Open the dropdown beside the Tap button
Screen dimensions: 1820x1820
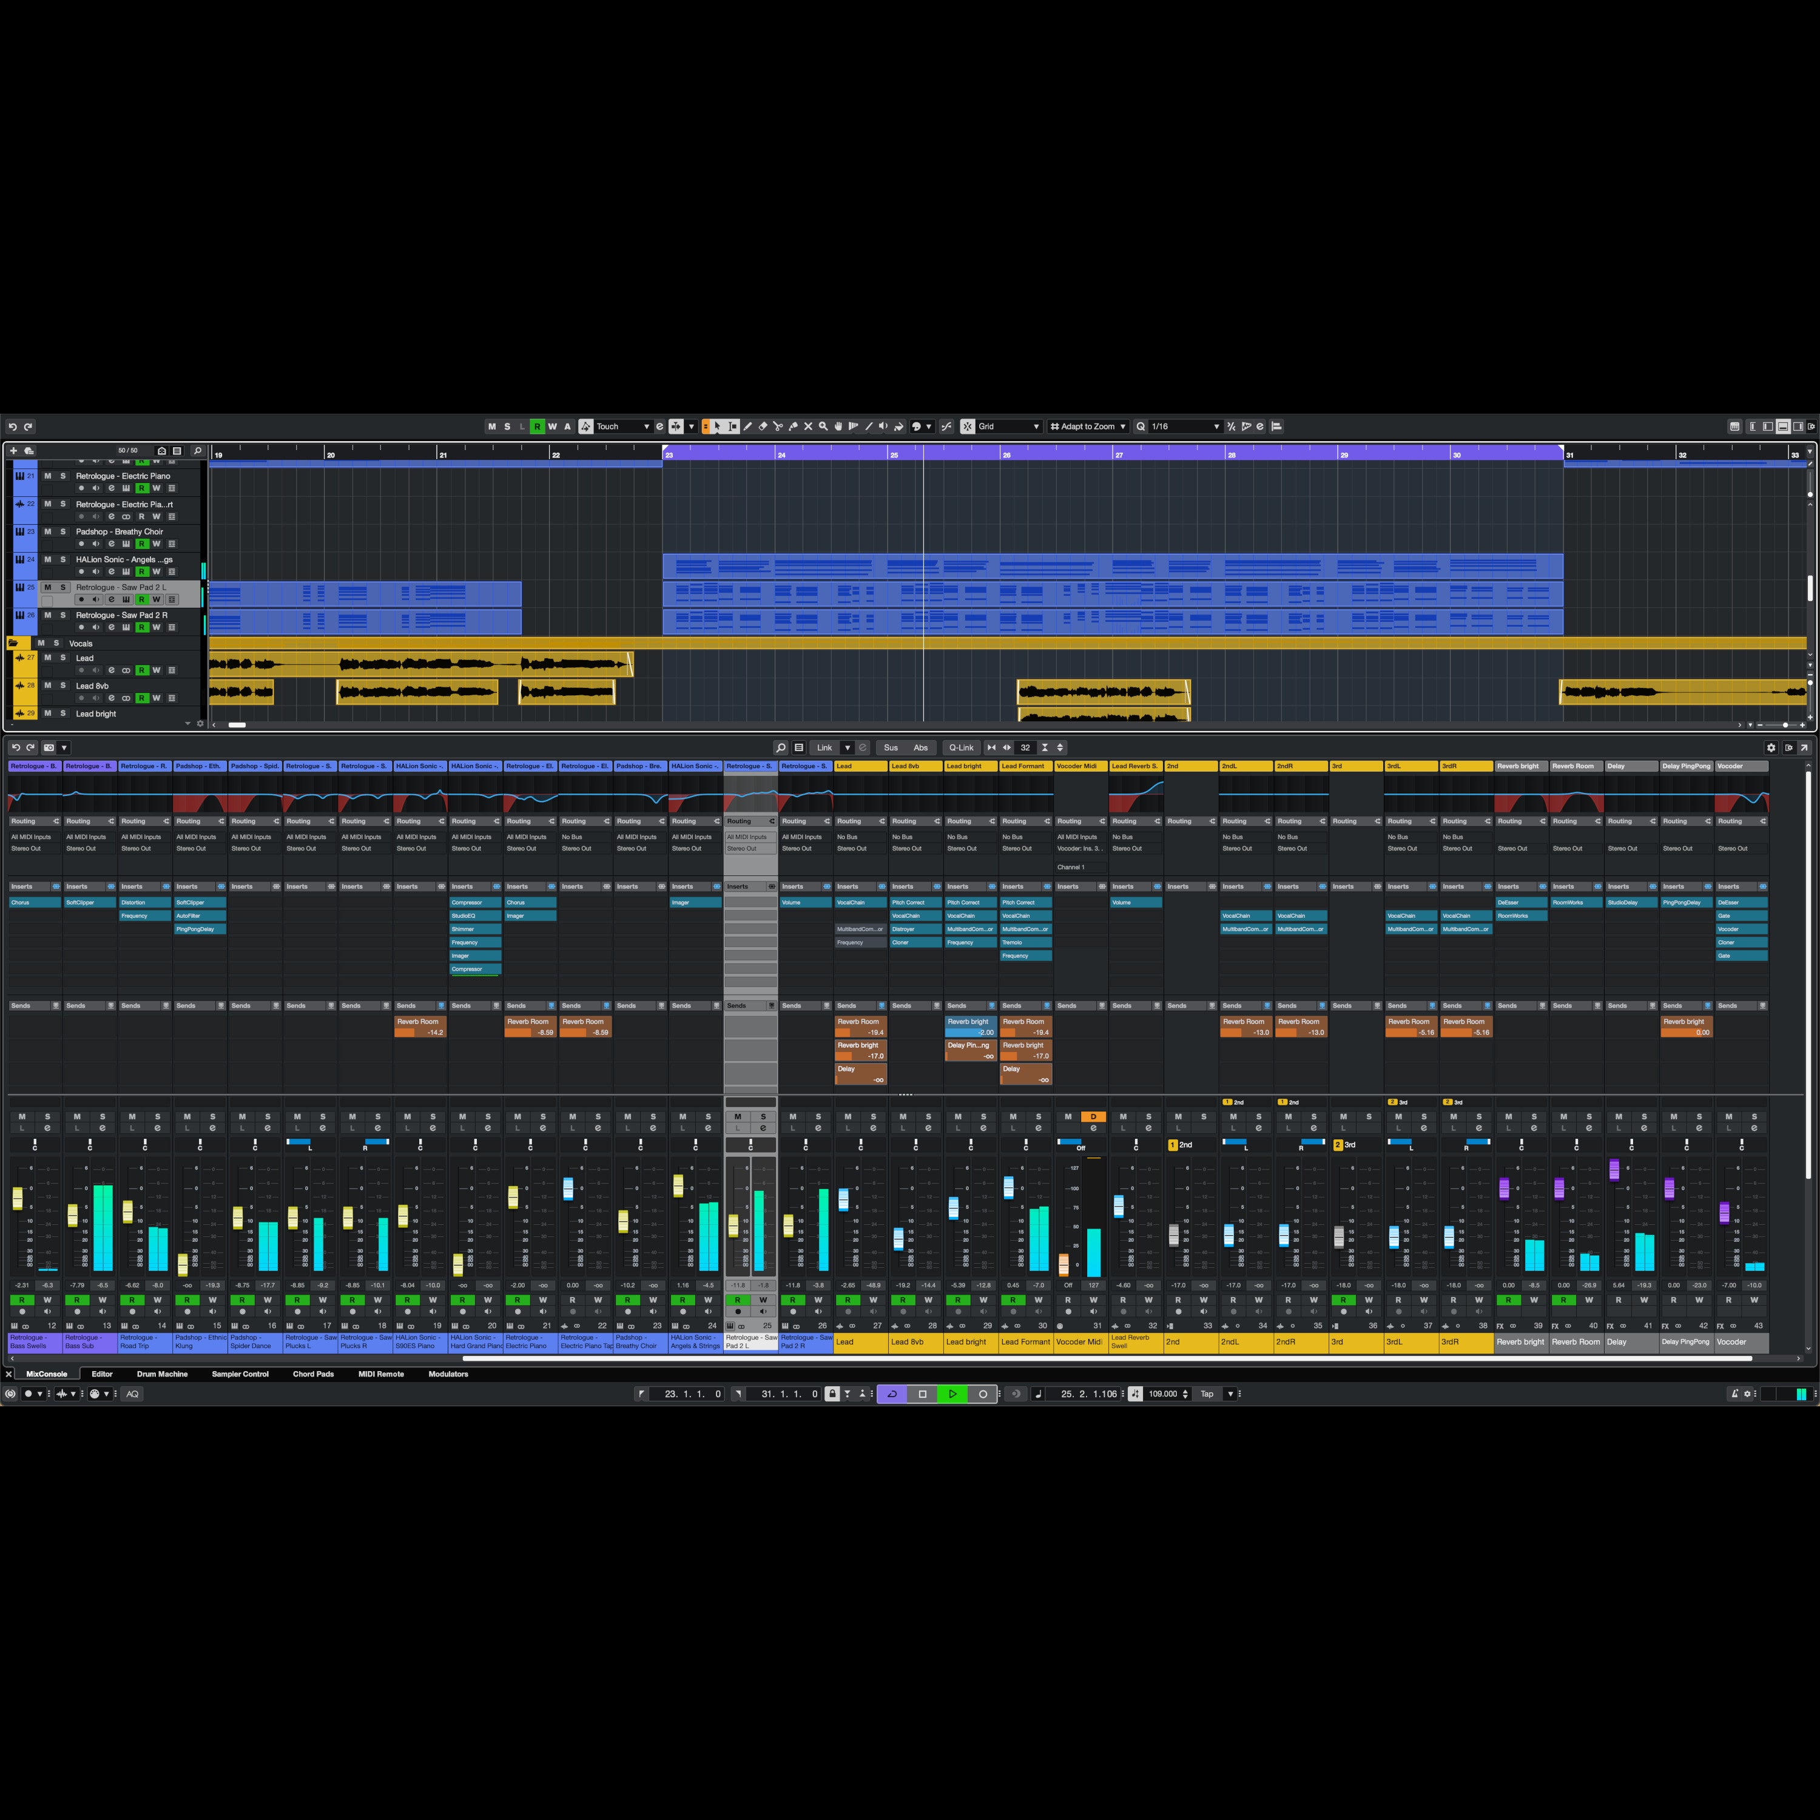coord(1230,1394)
